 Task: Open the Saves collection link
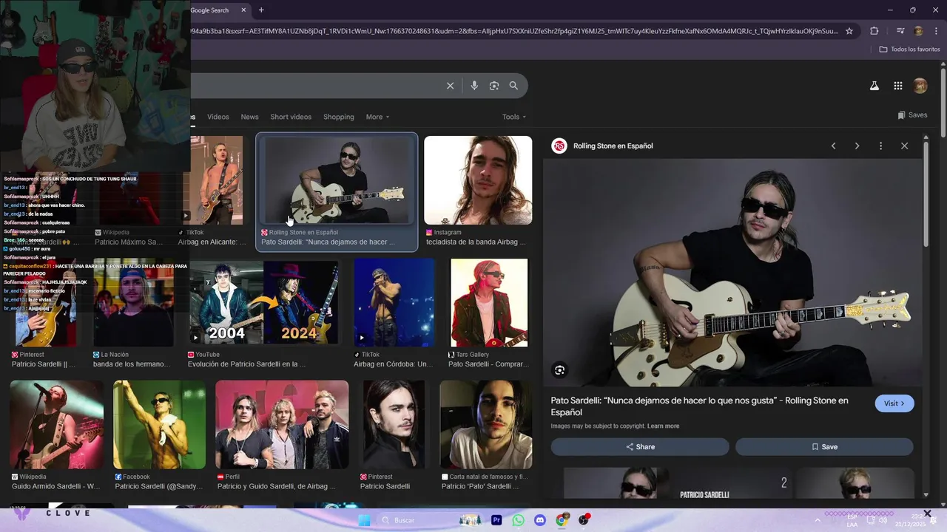(x=912, y=115)
